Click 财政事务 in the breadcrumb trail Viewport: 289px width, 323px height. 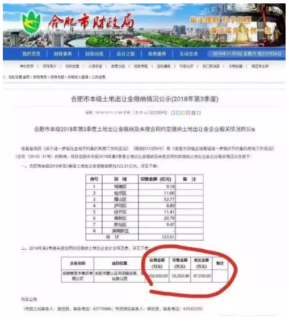pyautogui.click(x=40, y=77)
